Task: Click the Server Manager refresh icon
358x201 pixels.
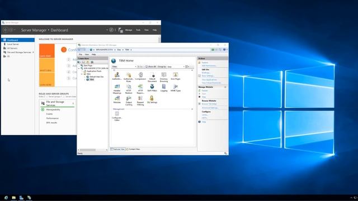Action: [111, 30]
